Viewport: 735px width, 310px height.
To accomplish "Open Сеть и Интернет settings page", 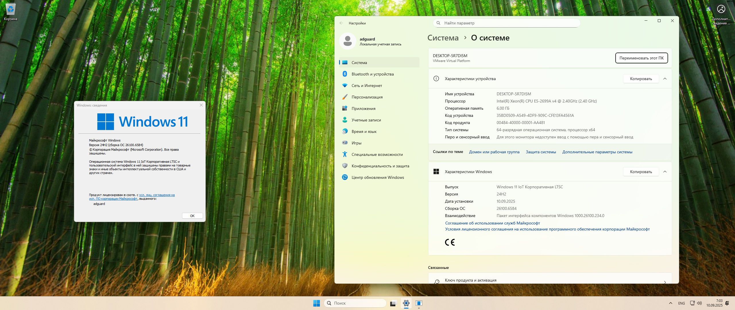I will coord(379,86).
